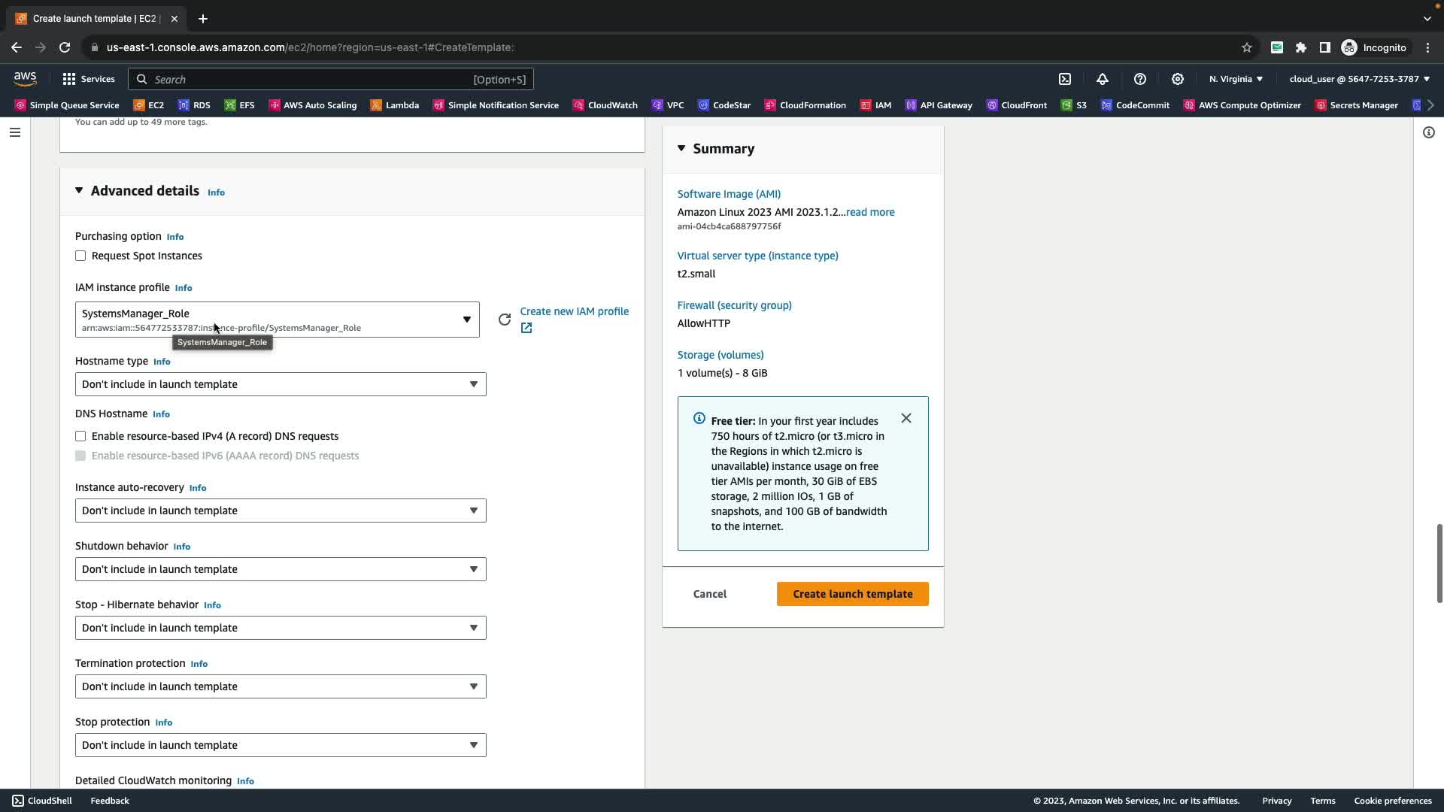Screen dimensions: 1444x812
Task: Open the Hostname type dropdown
Action: coord(280,384)
